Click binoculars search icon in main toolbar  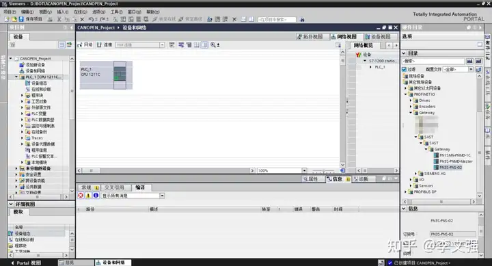pyautogui.click(x=302, y=19)
